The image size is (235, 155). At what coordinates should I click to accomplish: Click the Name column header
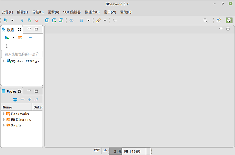coord(16,107)
